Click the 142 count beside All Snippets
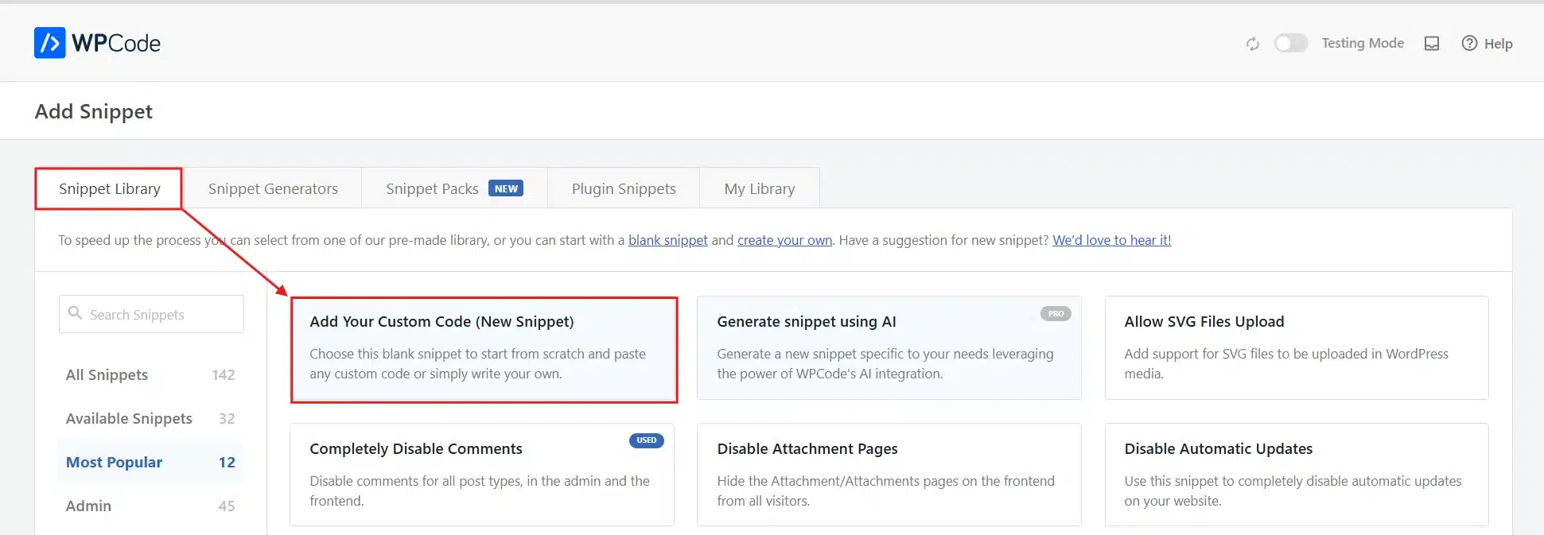The image size is (1544, 535). [x=224, y=374]
